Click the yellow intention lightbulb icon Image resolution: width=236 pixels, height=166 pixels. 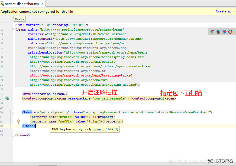coord(18,121)
